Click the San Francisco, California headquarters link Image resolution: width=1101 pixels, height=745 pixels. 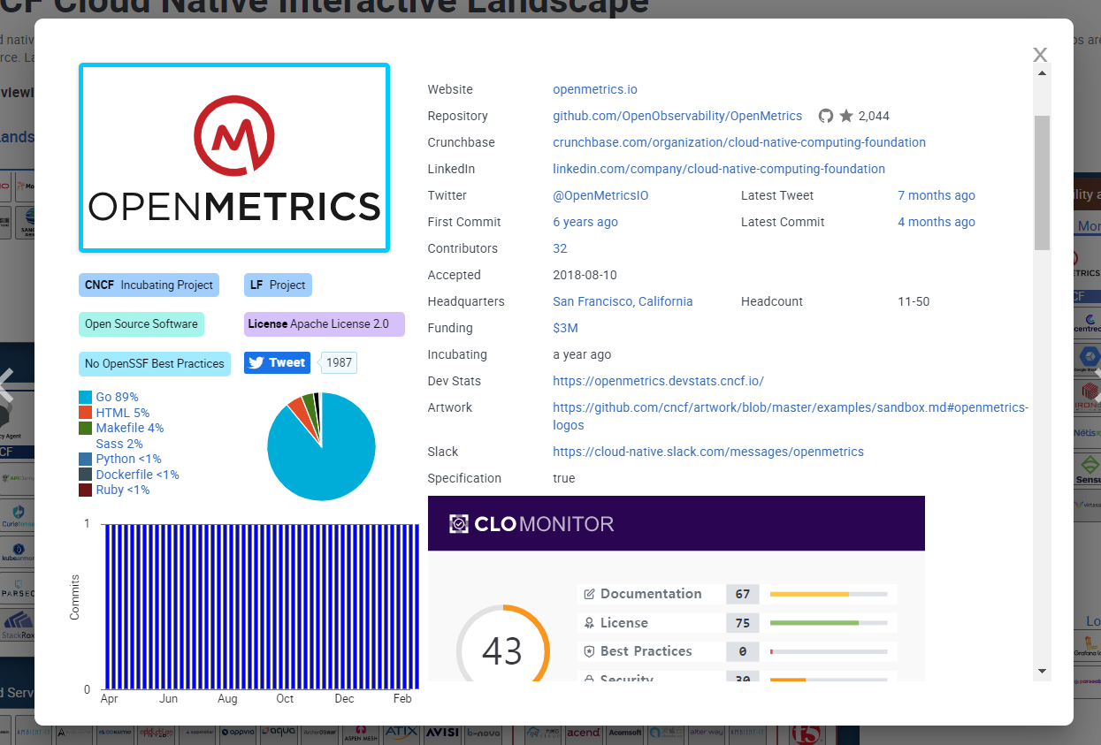point(623,301)
